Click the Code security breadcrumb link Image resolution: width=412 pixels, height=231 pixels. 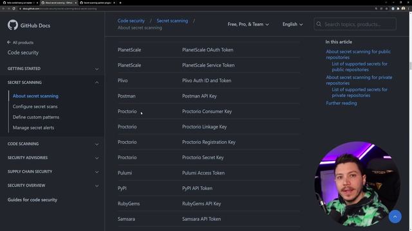click(131, 21)
